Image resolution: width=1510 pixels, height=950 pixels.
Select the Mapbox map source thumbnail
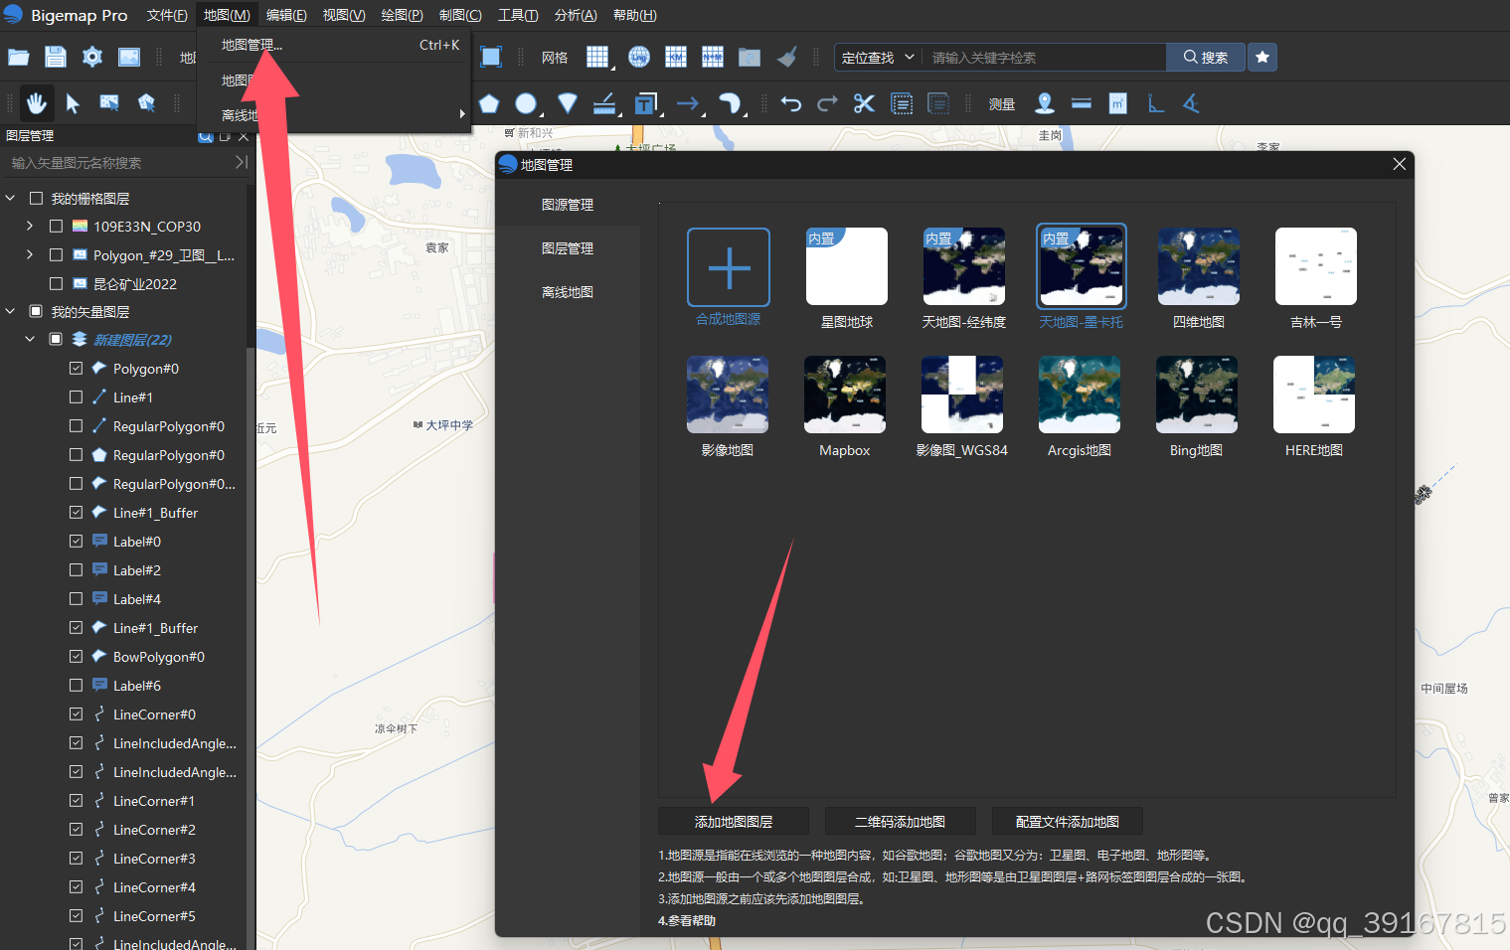point(845,395)
